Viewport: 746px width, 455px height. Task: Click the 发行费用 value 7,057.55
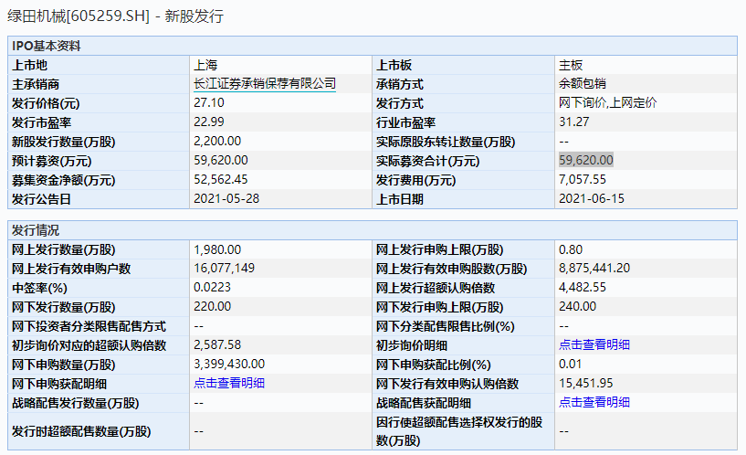583,179
